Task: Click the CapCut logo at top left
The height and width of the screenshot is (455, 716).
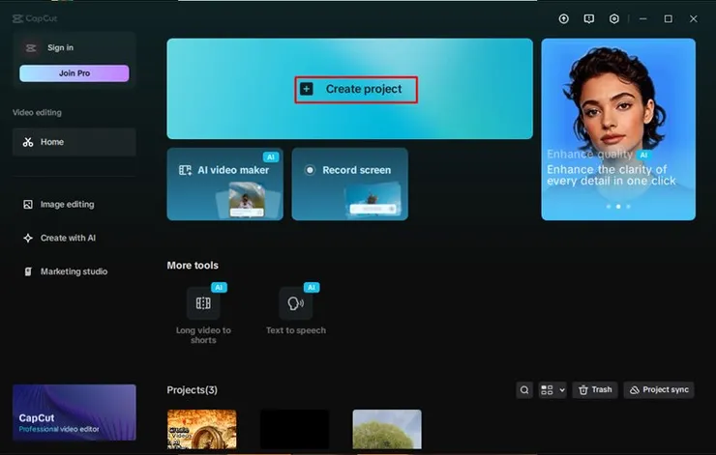Action: [35, 18]
